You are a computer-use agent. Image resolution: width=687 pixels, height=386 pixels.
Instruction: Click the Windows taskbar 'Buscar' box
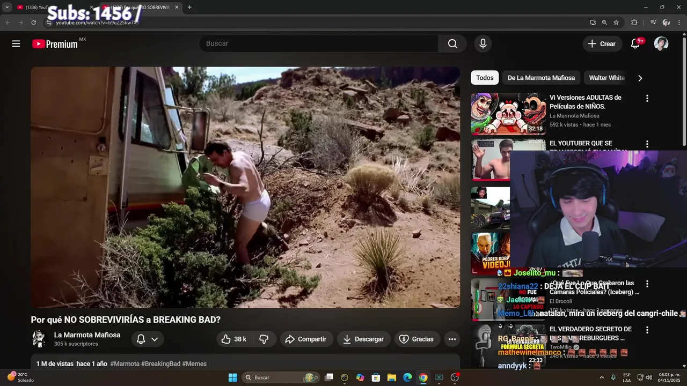coord(281,377)
